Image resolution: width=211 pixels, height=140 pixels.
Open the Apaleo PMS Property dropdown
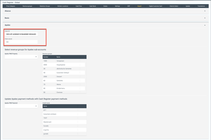[x=21, y=57]
